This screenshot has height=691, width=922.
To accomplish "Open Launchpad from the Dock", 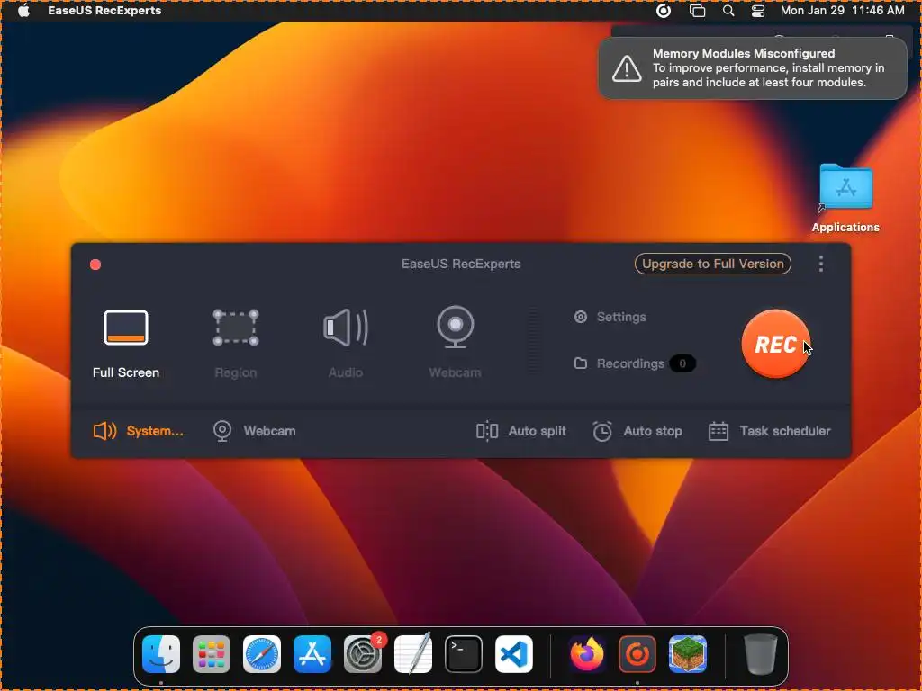I will pos(211,654).
